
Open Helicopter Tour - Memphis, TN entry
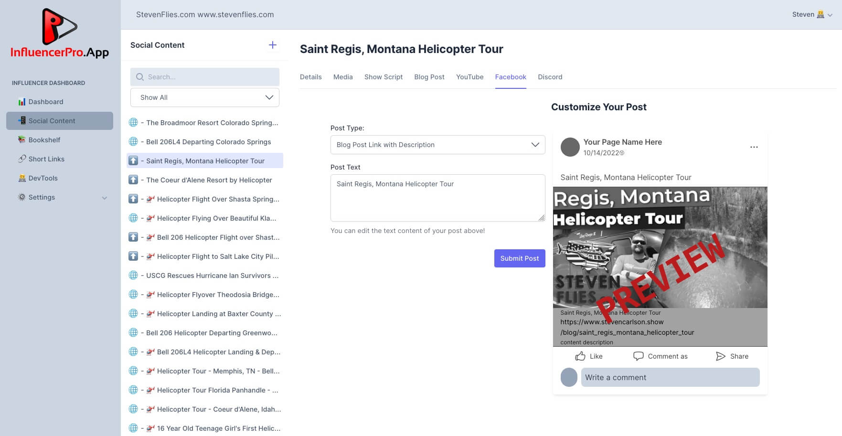(205, 371)
